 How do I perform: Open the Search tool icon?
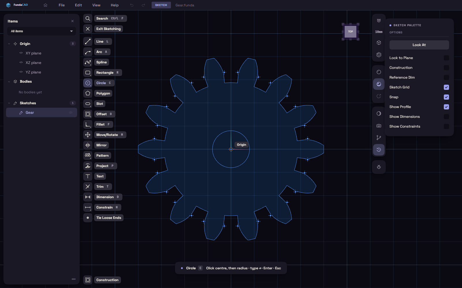click(x=88, y=18)
